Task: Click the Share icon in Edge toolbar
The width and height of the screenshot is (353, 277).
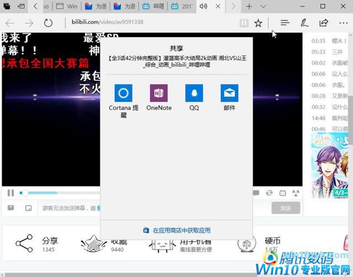Action: (324, 23)
